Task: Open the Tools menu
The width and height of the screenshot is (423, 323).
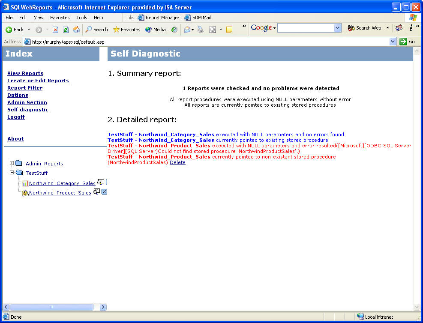Action: point(82,18)
